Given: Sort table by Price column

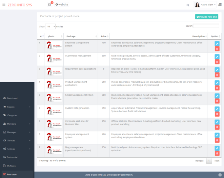Looking at the screenshot, I should 104,36.
